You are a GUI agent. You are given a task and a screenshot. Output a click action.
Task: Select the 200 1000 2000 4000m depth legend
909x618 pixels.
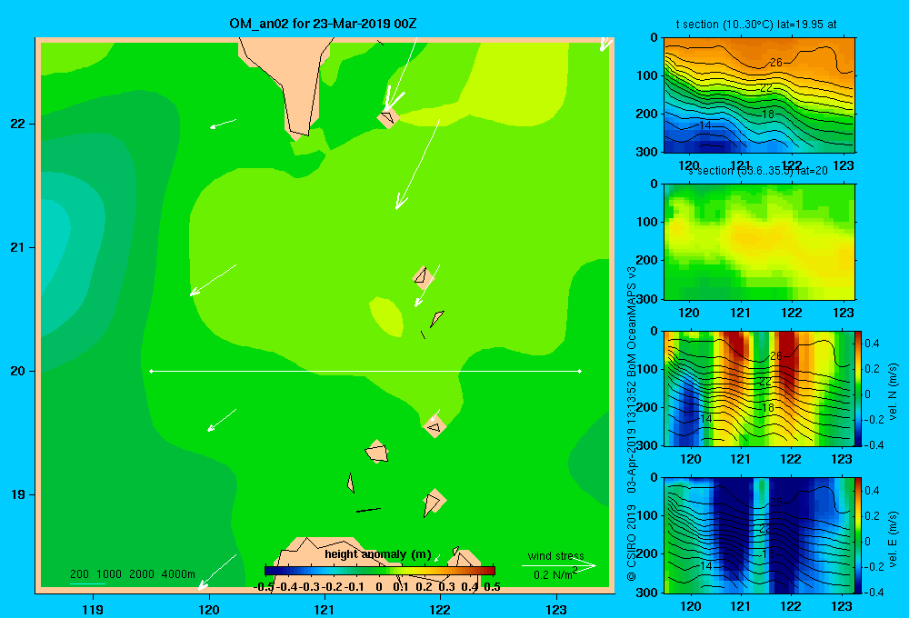[x=132, y=574]
